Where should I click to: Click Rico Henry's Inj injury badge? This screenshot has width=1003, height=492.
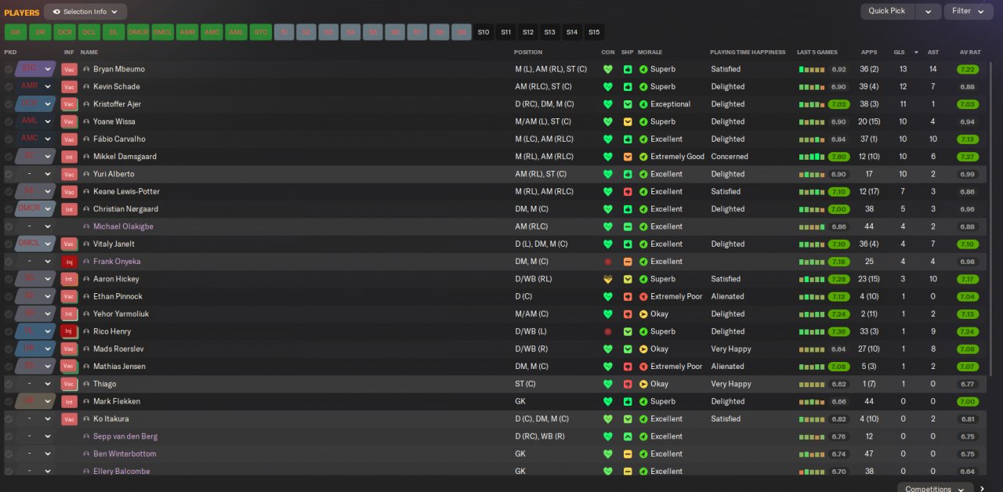(x=69, y=331)
